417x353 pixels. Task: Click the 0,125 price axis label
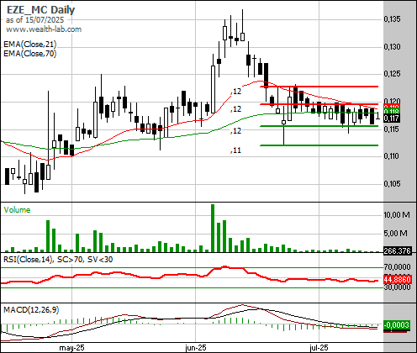coord(392,74)
